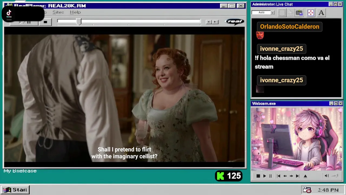
Task: Mute the speaker icon in Webcam.exe
Action: tap(327, 176)
